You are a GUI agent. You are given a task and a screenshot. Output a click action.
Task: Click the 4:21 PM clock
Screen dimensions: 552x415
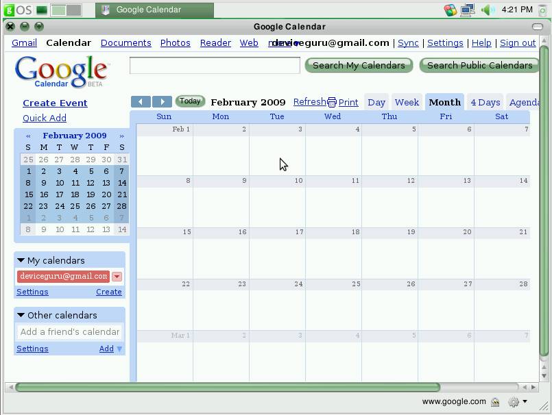pyautogui.click(x=517, y=10)
